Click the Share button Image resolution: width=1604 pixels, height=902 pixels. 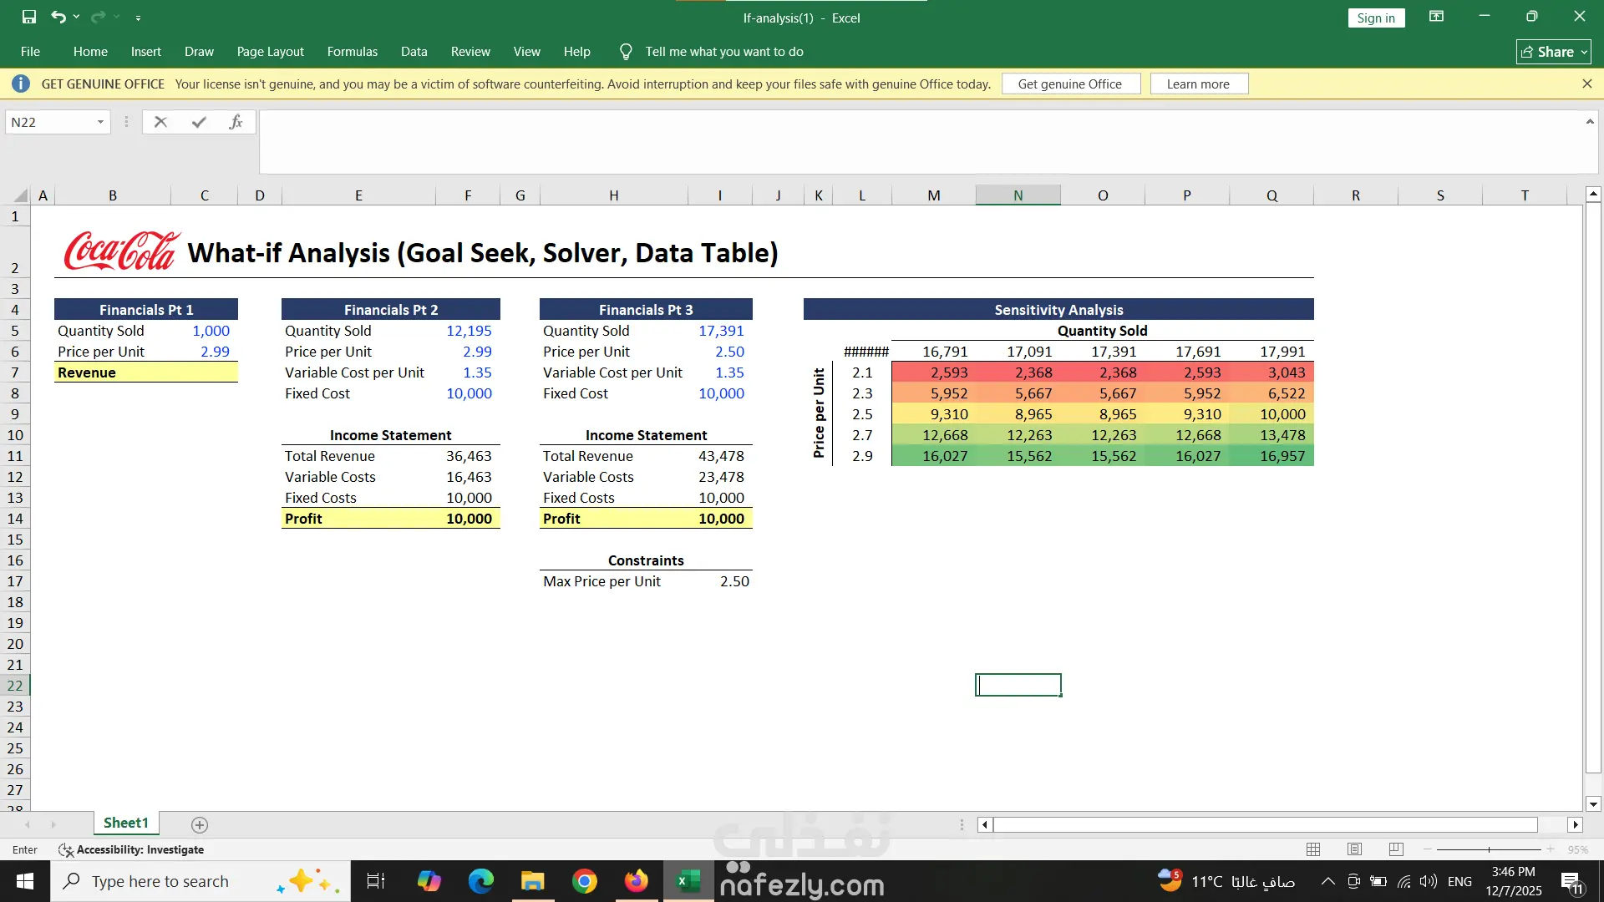pos(1553,52)
